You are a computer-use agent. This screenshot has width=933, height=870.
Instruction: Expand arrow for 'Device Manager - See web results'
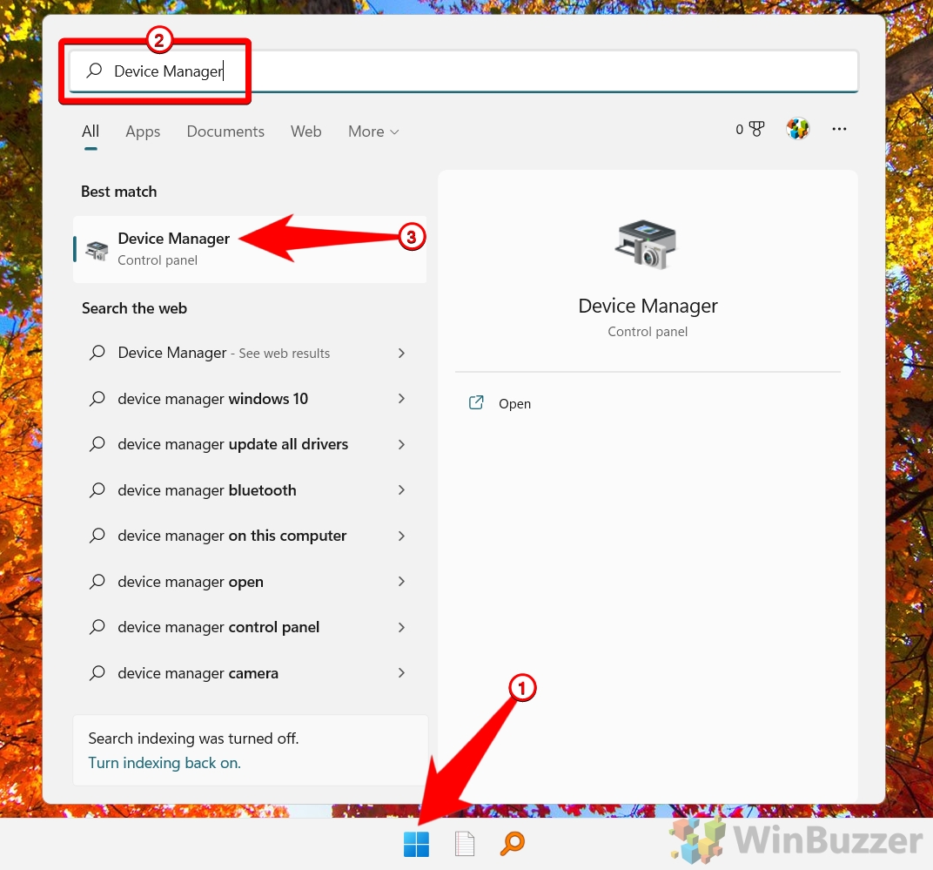401,353
